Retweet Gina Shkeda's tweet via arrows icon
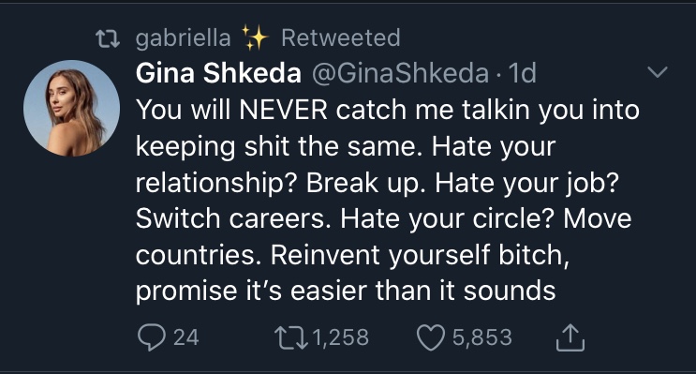Image resolution: width=696 pixels, height=374 pixels. pos(290,337)
